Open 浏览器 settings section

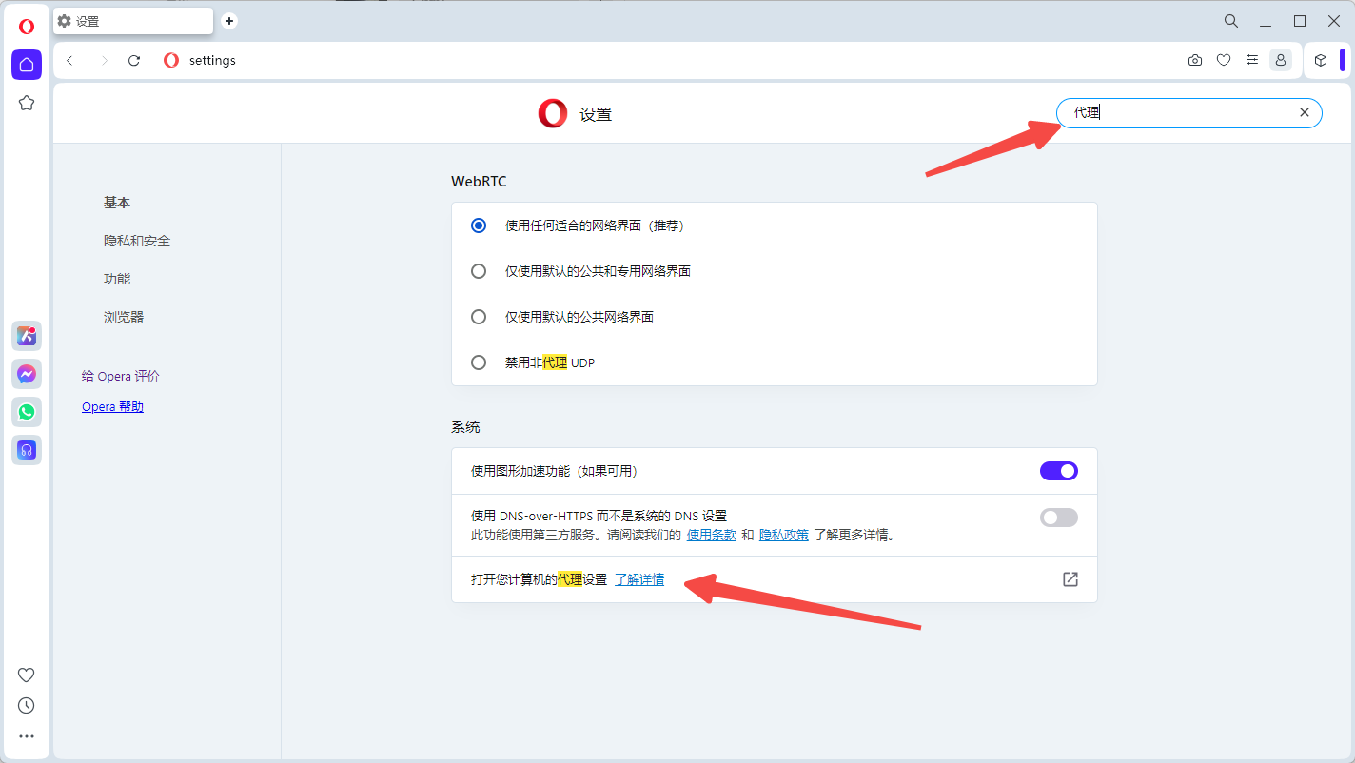pyautogui.click(x=124, y=317)
